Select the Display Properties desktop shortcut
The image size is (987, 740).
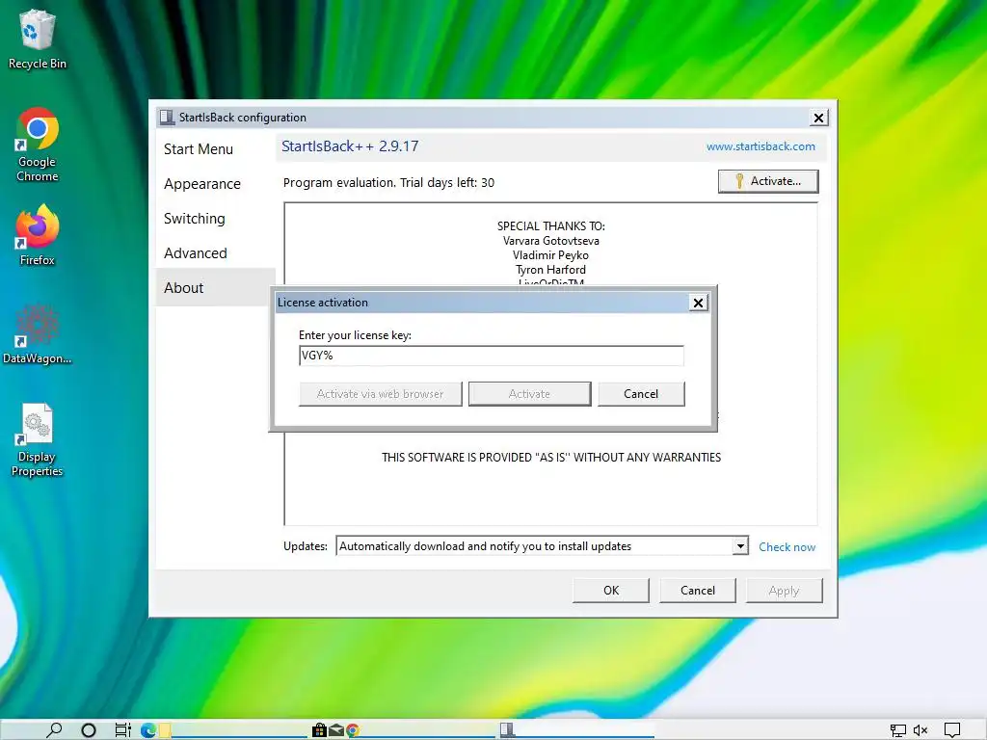click(x=38, y=439)
